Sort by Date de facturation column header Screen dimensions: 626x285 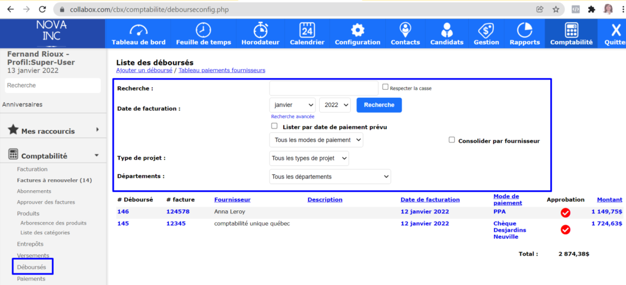(430, 199)
